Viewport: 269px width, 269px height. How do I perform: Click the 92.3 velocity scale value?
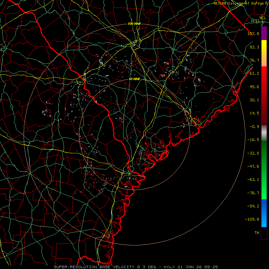(254, 47)
